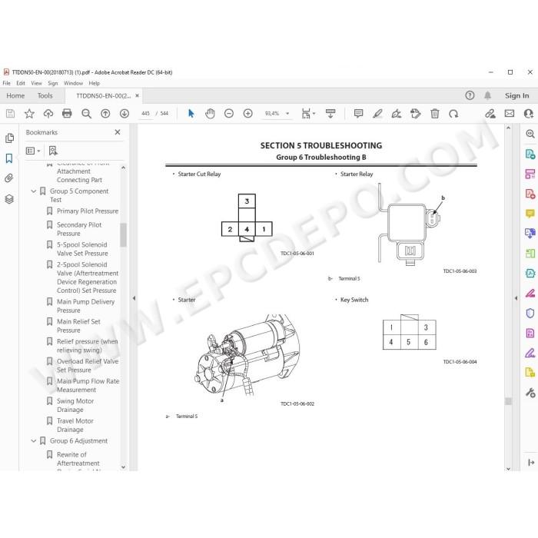The width and height of the screenshot is (538, 538).
Task: Click the Add new bookmark button
Action: 53,151
